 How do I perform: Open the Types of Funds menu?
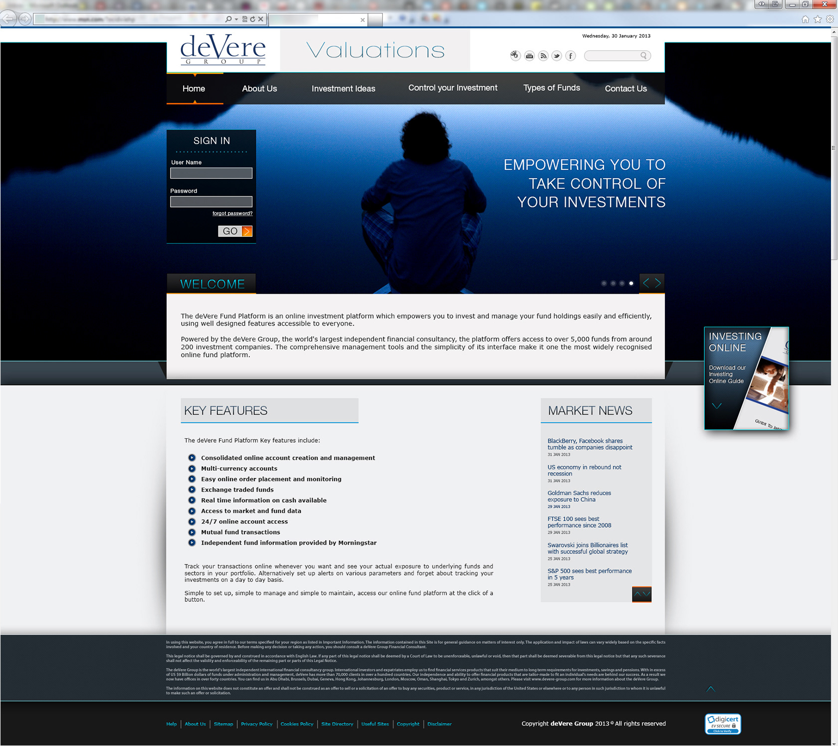[x=552, y=88]
